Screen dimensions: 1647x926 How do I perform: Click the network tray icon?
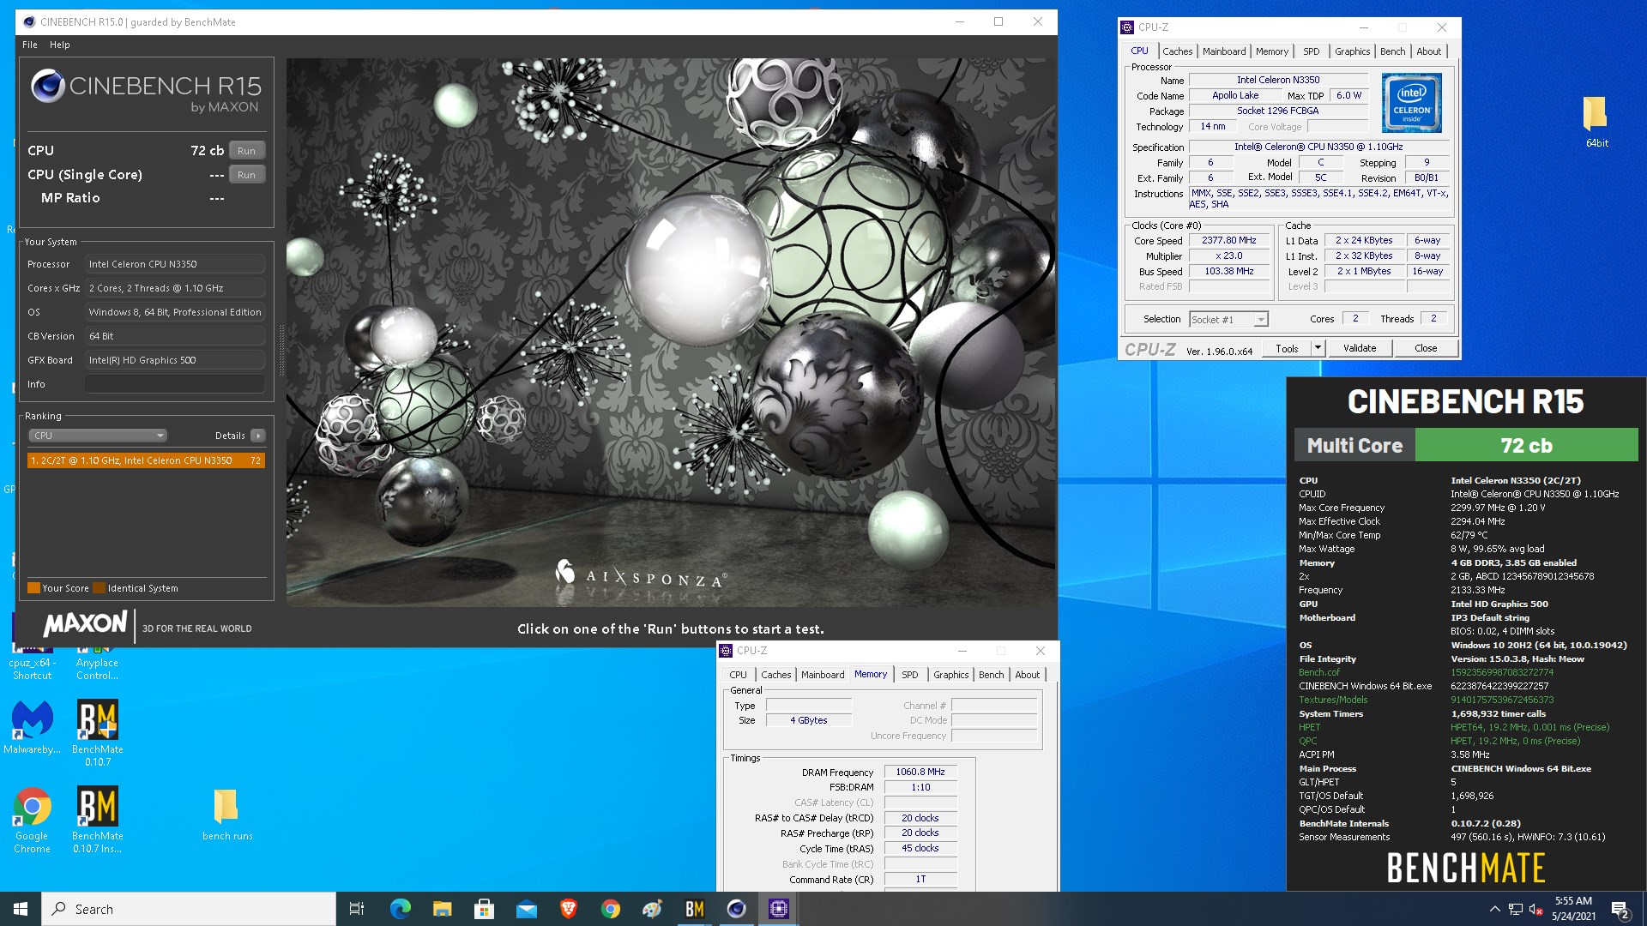[1516, 909]
